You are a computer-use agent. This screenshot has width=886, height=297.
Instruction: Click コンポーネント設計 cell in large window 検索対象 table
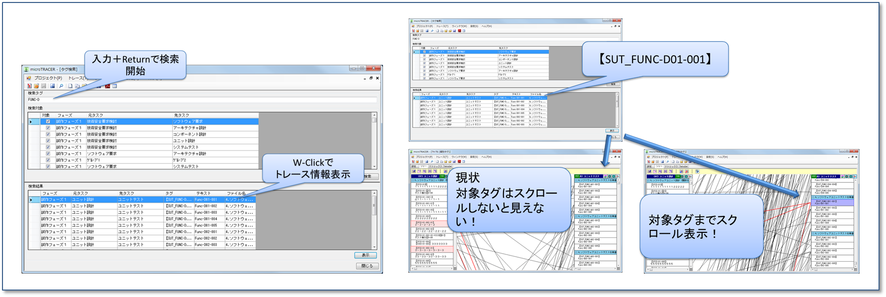(x=215, y=134)
